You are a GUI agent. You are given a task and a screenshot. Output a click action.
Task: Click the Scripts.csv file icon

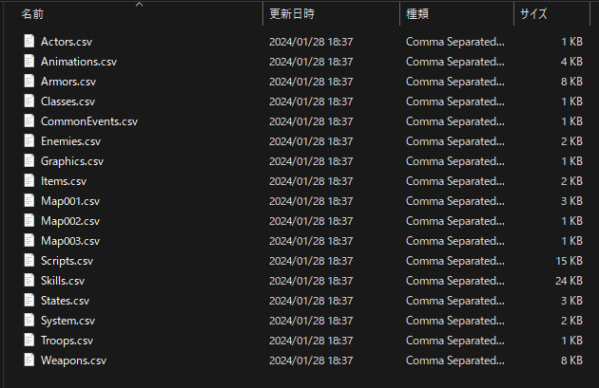(29, 260)
